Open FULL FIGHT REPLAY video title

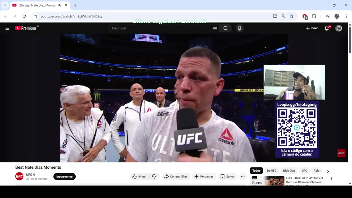pyautogui.click(x=305, y=180)
